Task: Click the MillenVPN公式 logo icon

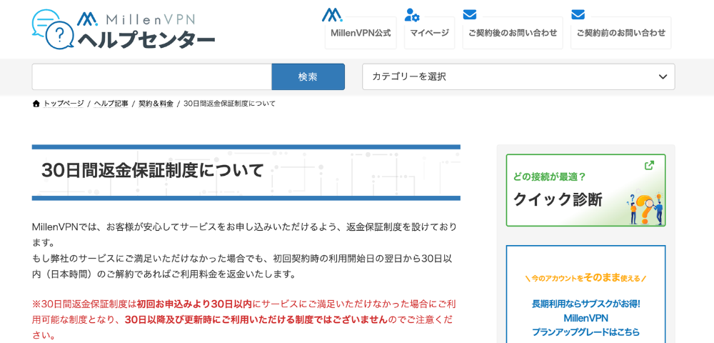Action: (332, 14)
